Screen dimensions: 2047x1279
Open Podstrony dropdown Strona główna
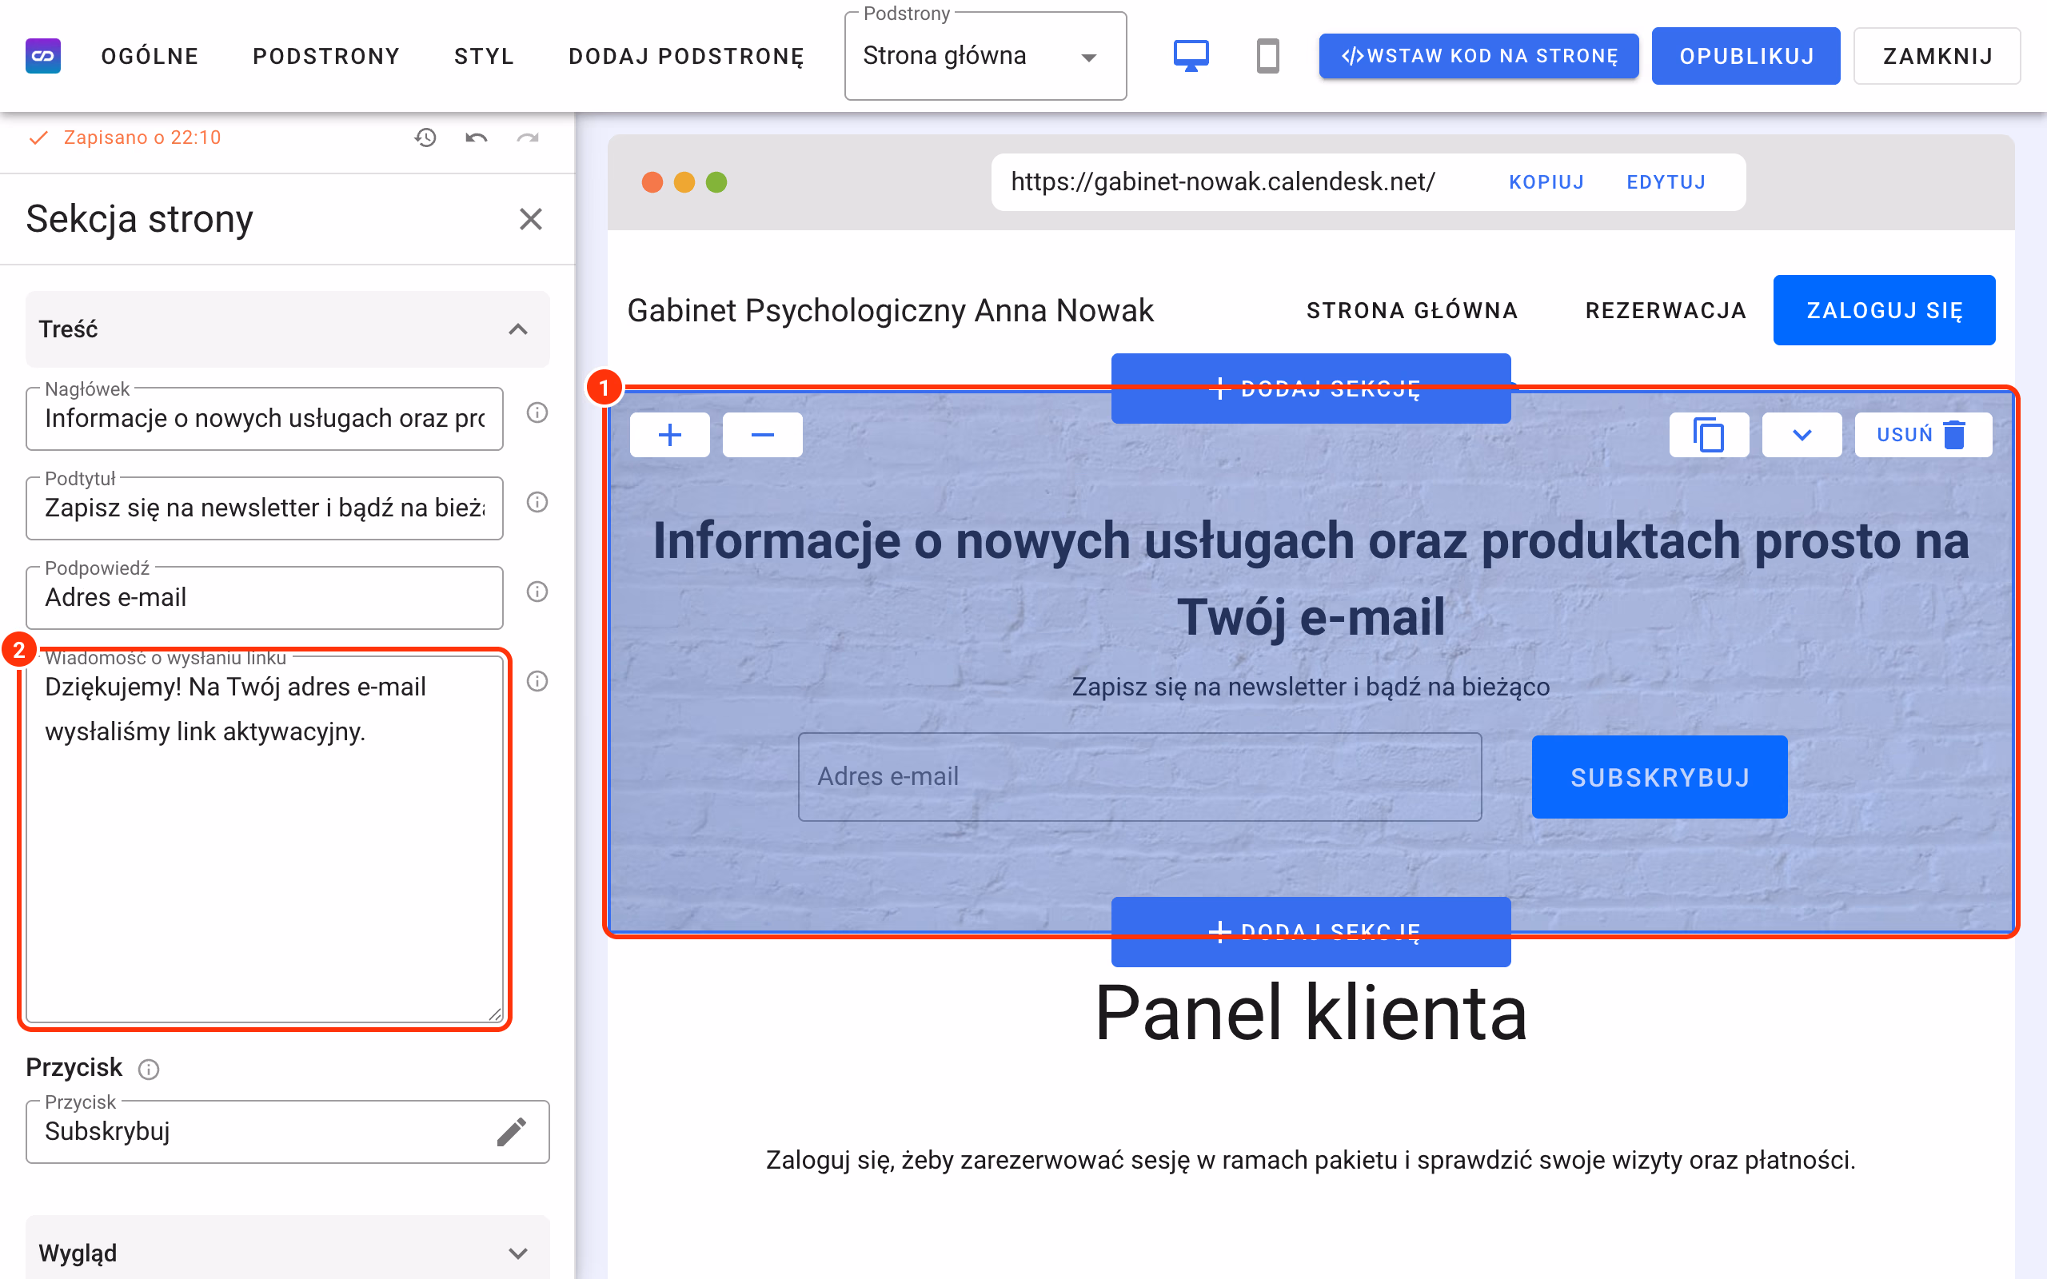click(x=984, y=57)
